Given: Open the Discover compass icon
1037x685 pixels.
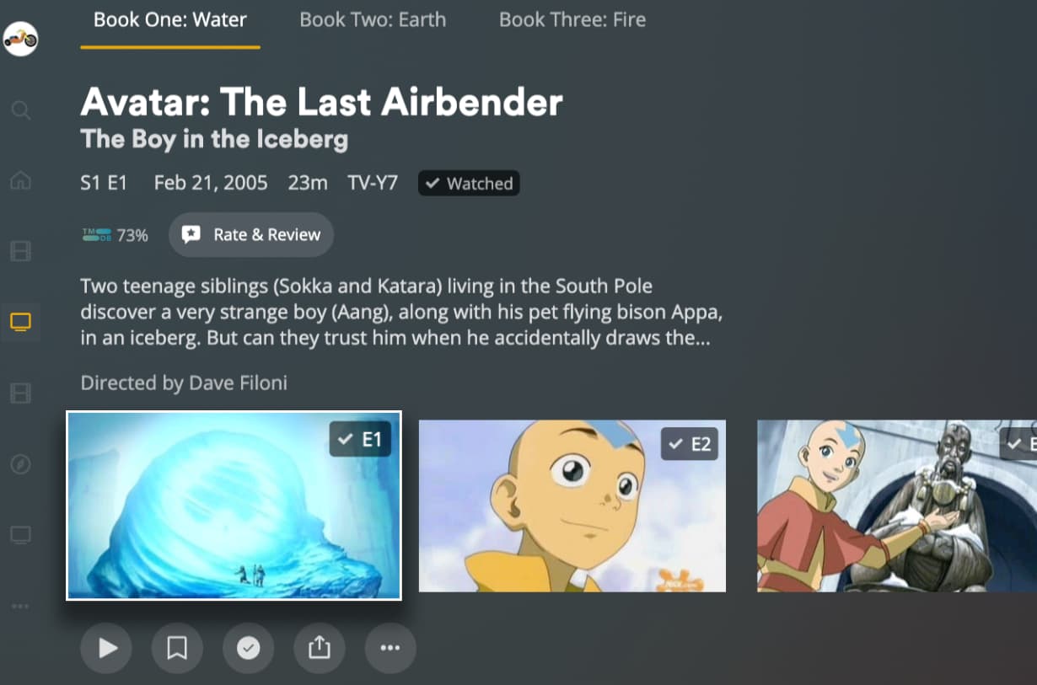Looking at the screenshot, I should tap(21, 464).
